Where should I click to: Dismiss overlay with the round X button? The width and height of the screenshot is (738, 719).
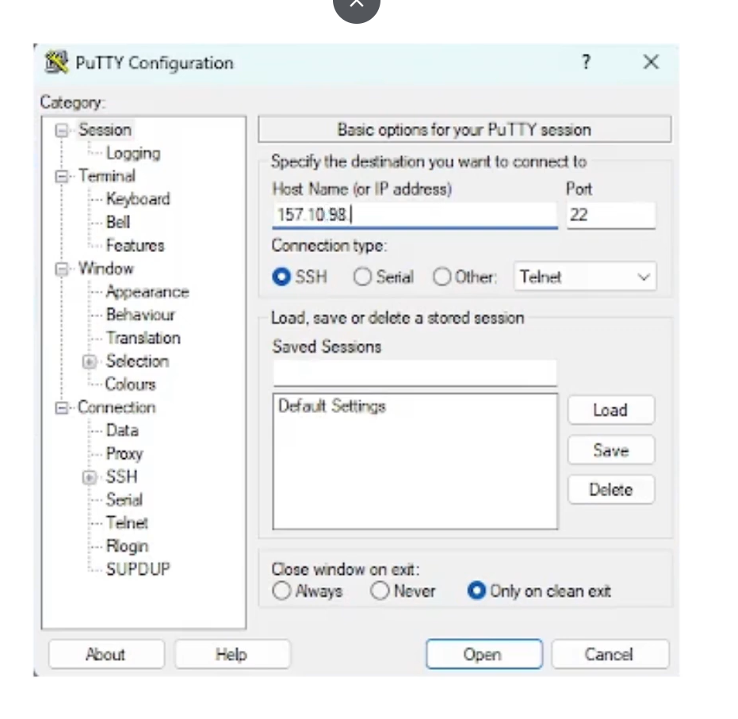pos(356,5)
